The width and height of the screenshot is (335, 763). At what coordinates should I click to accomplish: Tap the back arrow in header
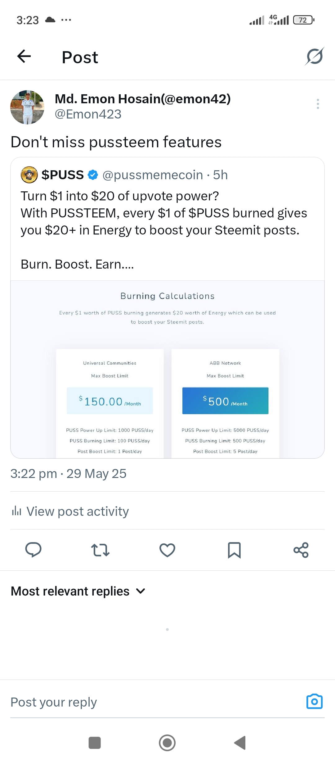click(x=24, y=56)
